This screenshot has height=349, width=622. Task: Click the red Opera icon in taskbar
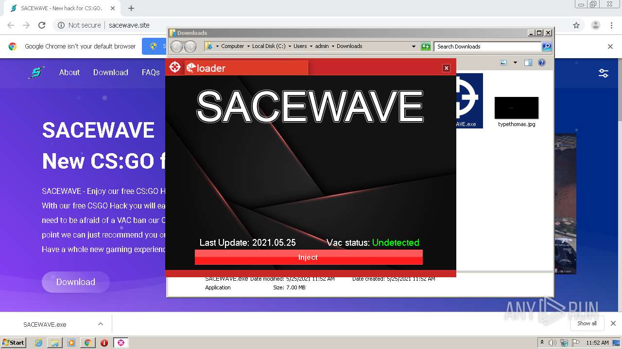(x=104, y=343)
